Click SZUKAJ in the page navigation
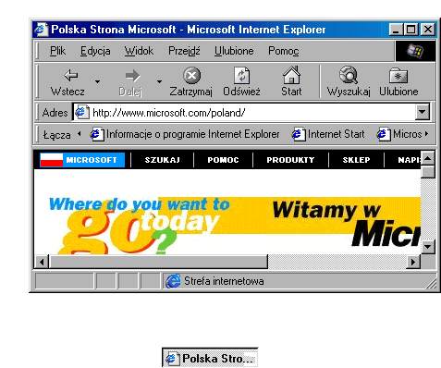 [x=163, y=160]
